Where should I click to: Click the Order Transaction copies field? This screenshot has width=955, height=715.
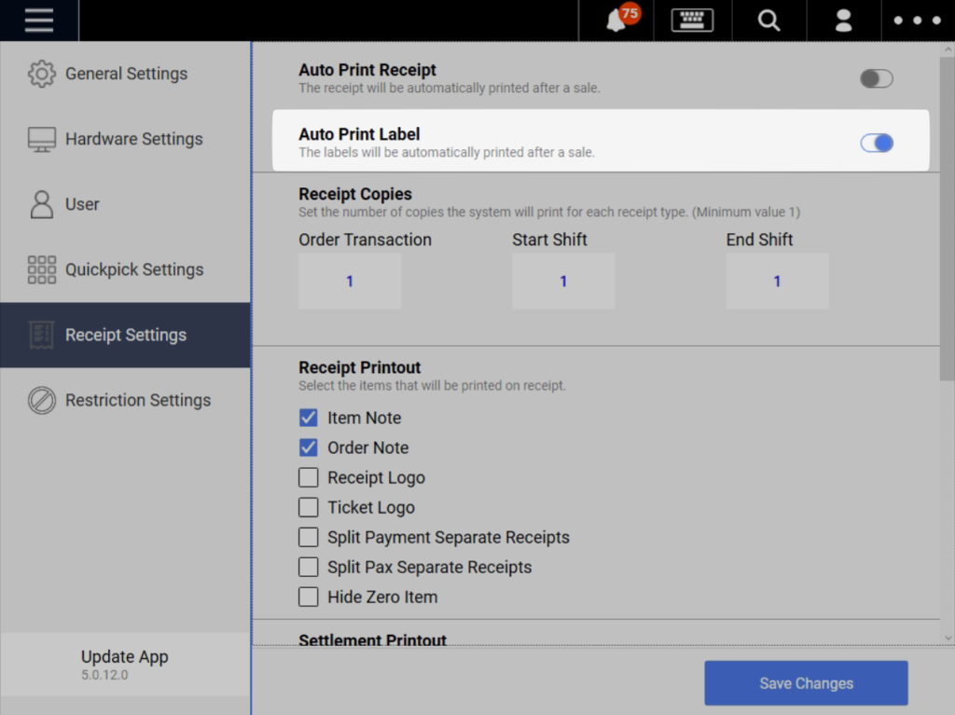[x=350, y=281]
